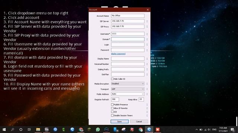Click the Save button
The height and width of the screenshot is (133, 238).
(x=119, y=122)
